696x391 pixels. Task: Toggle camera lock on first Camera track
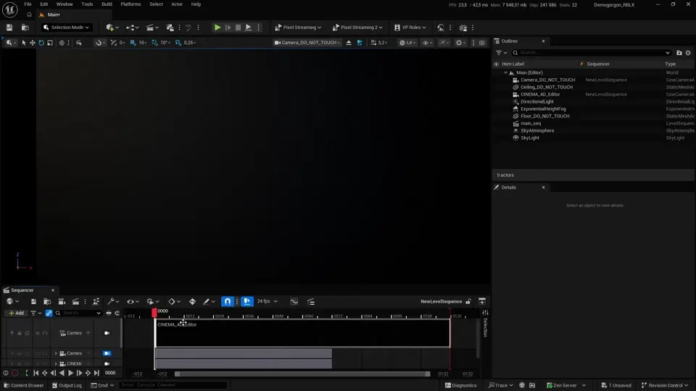[x=107, y=333]
